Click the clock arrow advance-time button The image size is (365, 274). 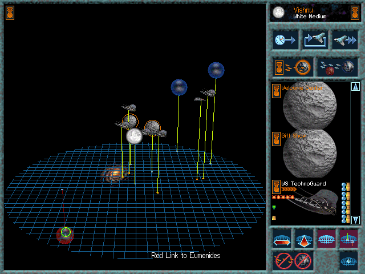pyautogui.click(x=285, y=40)
